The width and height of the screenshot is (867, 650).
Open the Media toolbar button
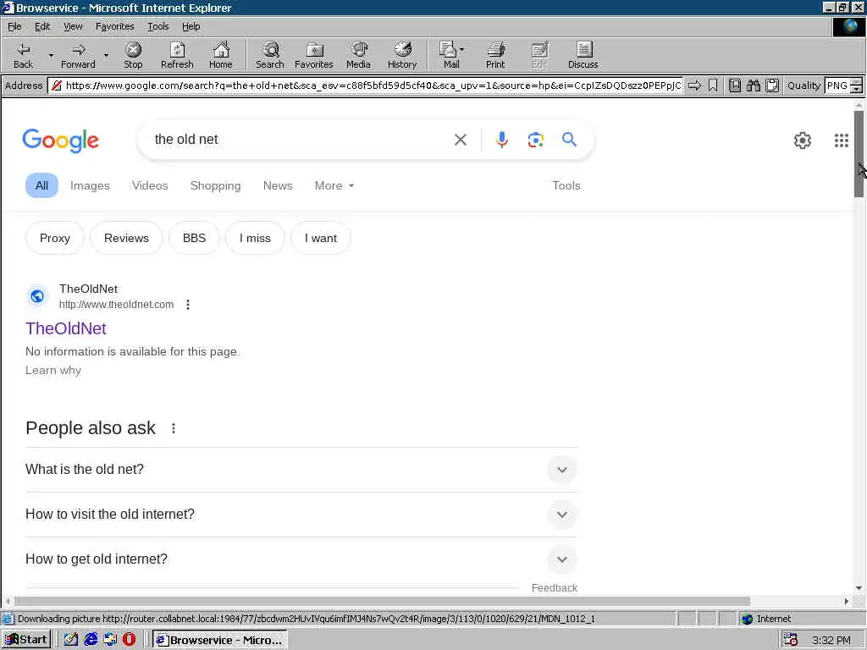[x=358, y=56]
